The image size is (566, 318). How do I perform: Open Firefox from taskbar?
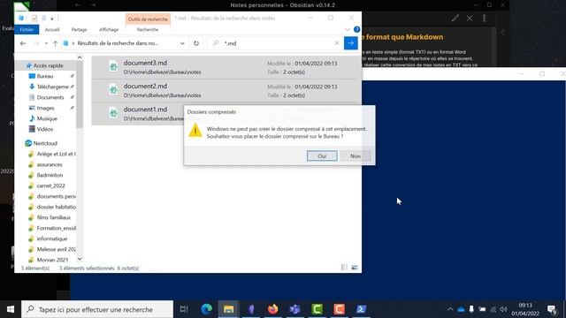[273, 309]
